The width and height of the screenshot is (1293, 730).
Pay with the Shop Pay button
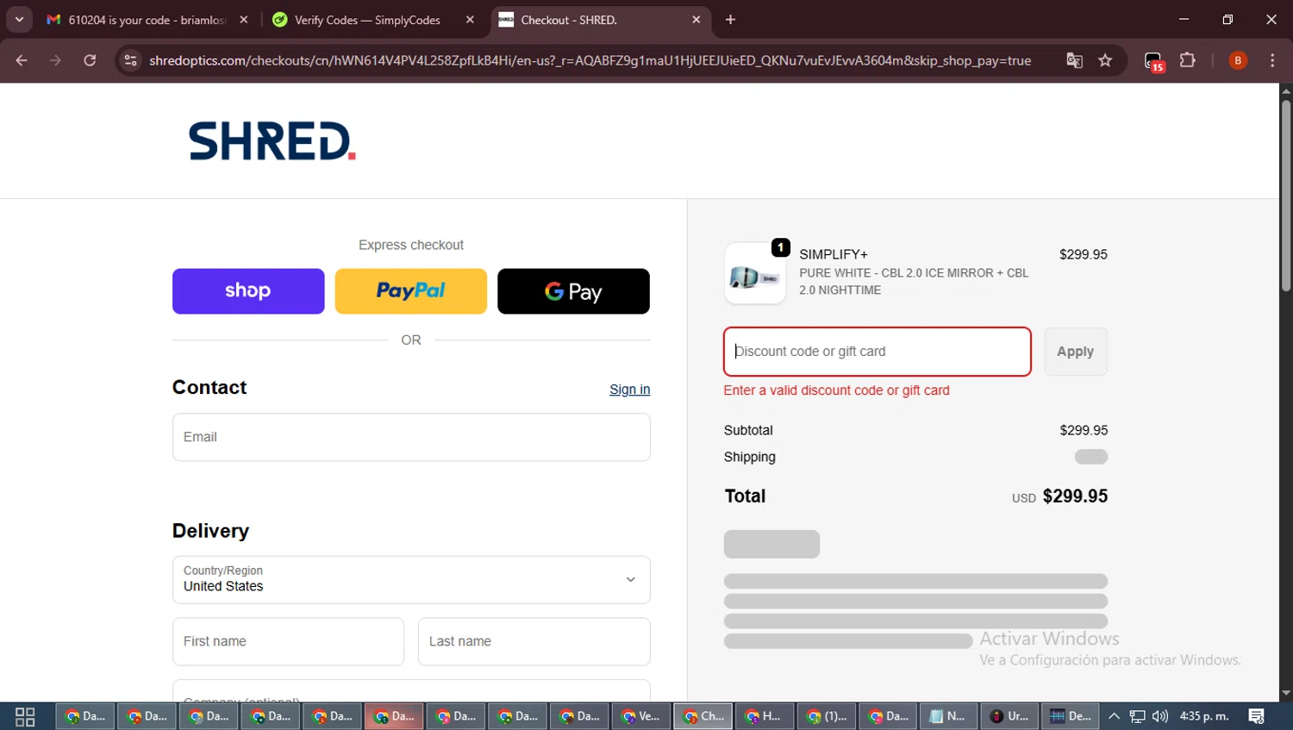point(248,291)
